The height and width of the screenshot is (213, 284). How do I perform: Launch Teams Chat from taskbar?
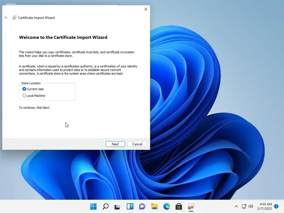pyautogui.click(x=142, y=206)
